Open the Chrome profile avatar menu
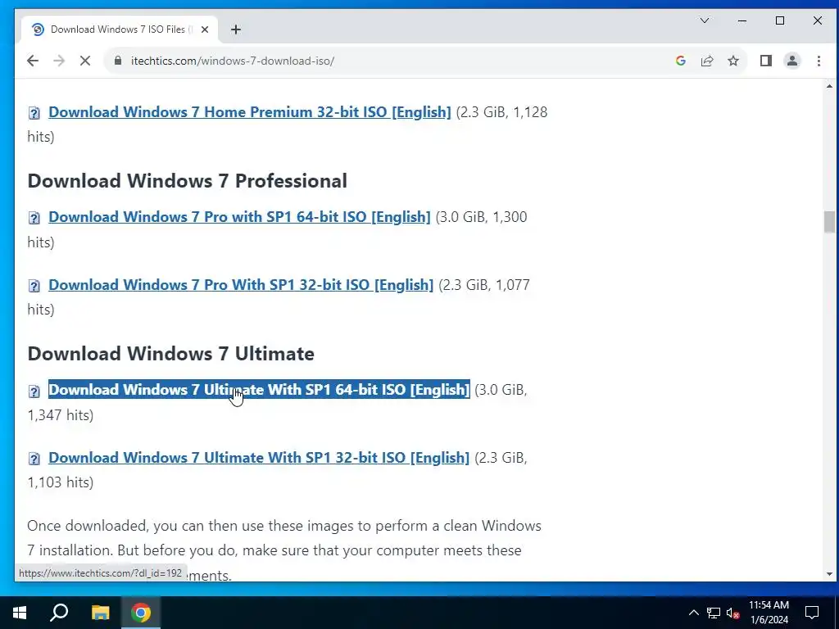The image size is (839, 629). click(792, 61)
